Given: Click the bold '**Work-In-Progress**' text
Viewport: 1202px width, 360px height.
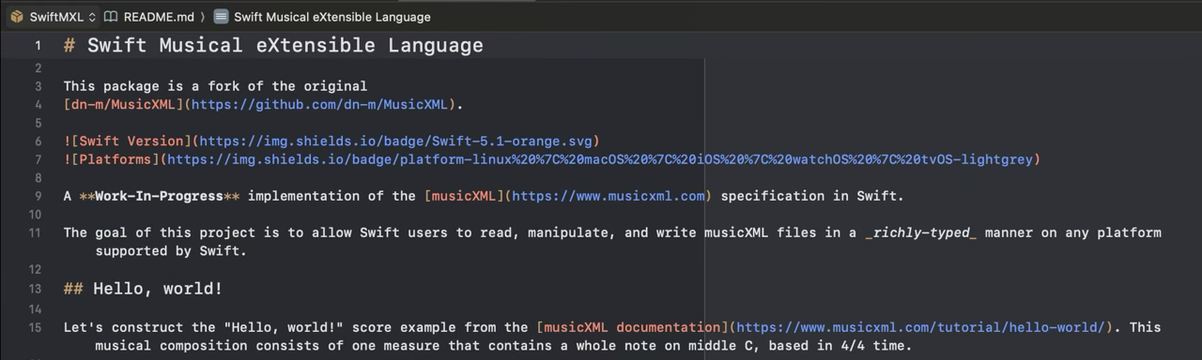Looking at the screenshot, I should tap(161, 196).
